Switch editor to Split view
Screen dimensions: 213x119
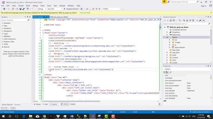[x=45, y=104]
